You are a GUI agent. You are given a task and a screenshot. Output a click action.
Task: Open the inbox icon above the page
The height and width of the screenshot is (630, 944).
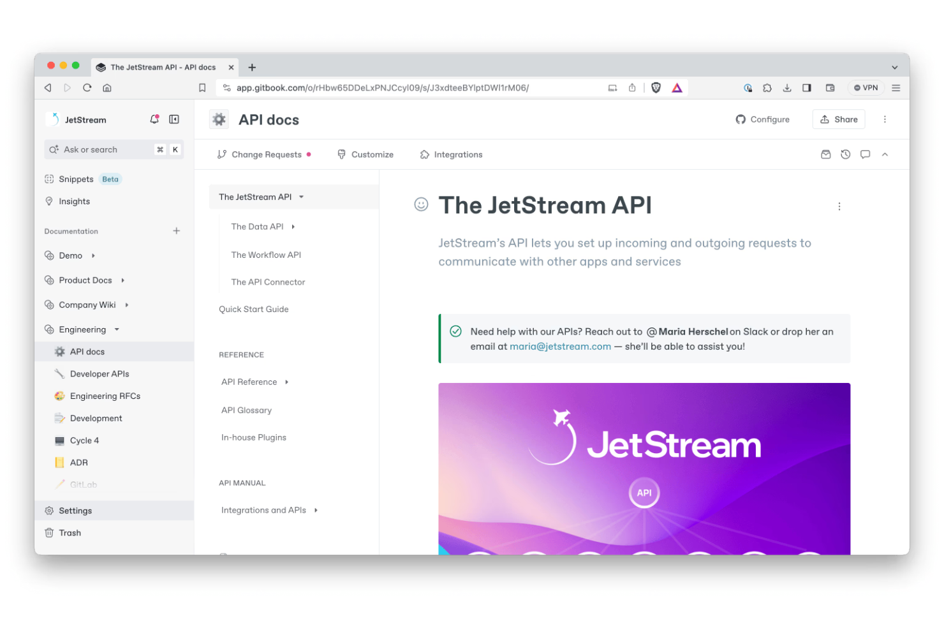(x=825, y=154)
